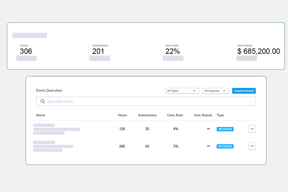Sort by the Type column header
Image resolution: width=288 pixels, height=192 pixels.
pos(220,115)
